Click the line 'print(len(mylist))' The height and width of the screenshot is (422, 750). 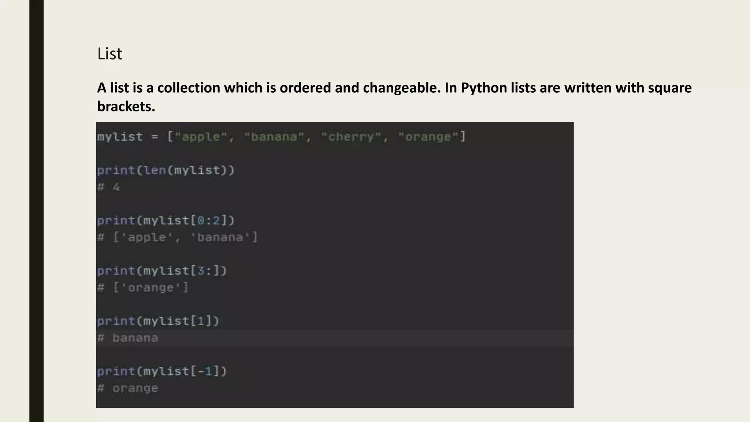[x=166, y=170]
